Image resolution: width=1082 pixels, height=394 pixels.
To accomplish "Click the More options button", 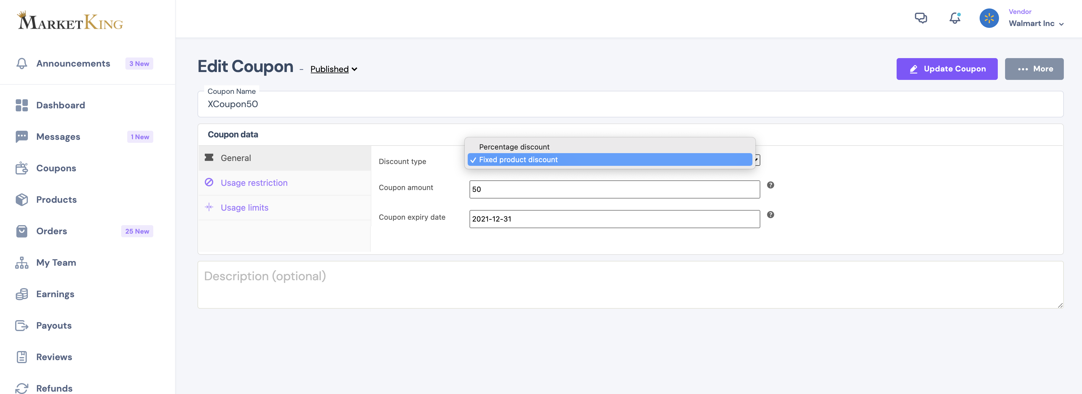I will (x=1034, y=69).
